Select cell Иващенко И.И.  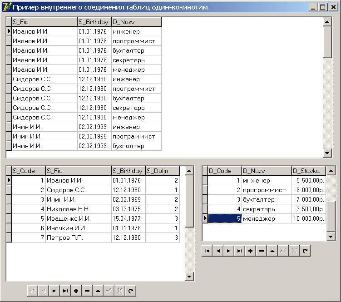tap(78, 219)
